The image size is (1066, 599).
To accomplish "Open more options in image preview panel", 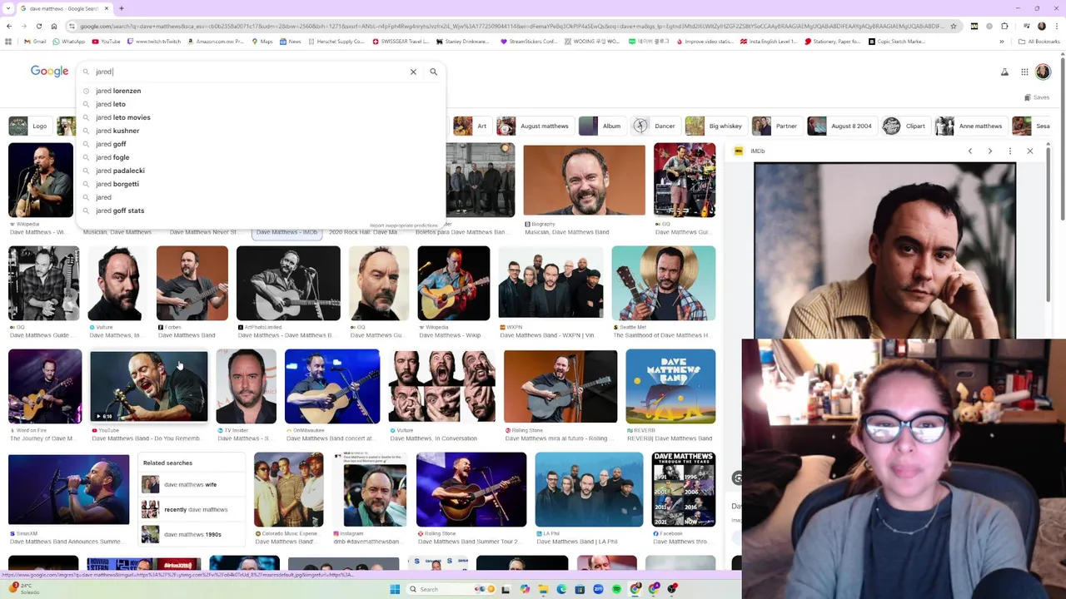I will pos(1010,151).
